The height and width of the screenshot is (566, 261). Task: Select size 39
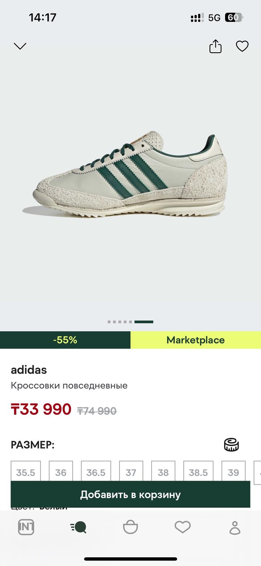[233, 473]
